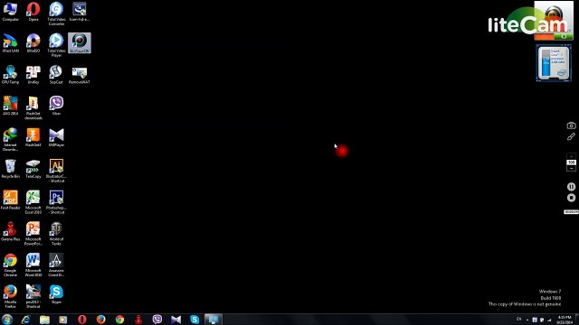This screenshot has height=325, width=579.
Task: Open Internet Explorer from the taskbar
Action: [26, 320]
